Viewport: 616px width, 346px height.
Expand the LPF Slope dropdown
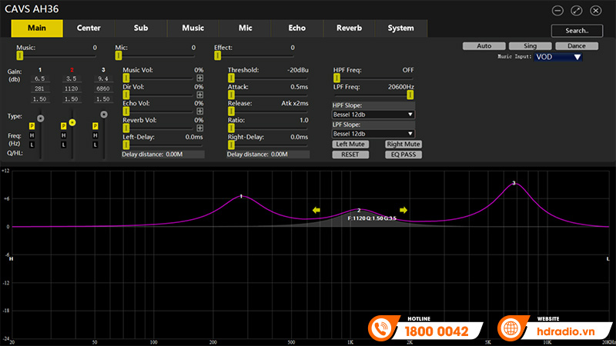point(374,134)
